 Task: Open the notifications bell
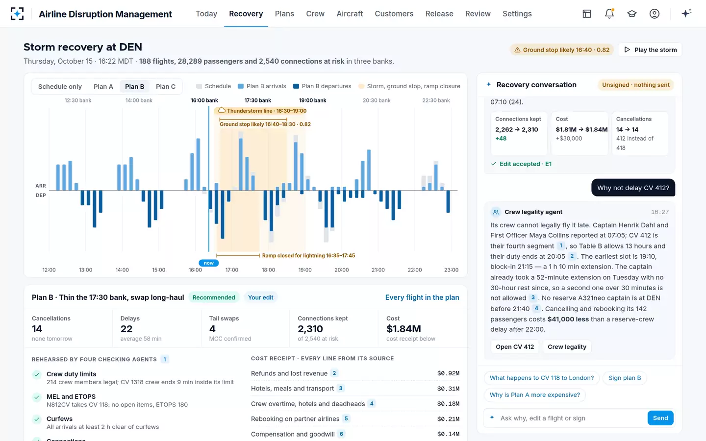[x=609, y=14]
